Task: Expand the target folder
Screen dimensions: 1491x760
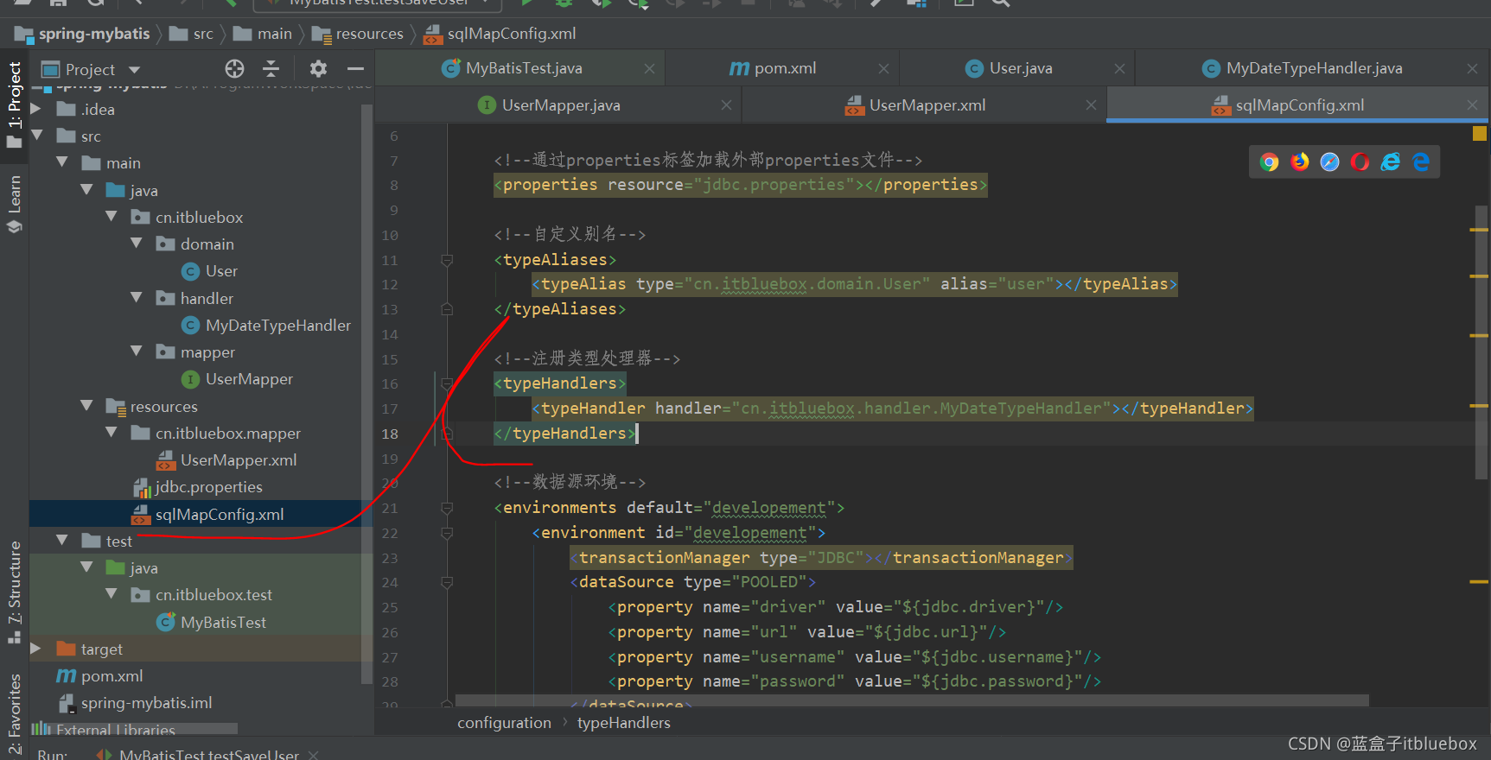Action: coord(36,648)
